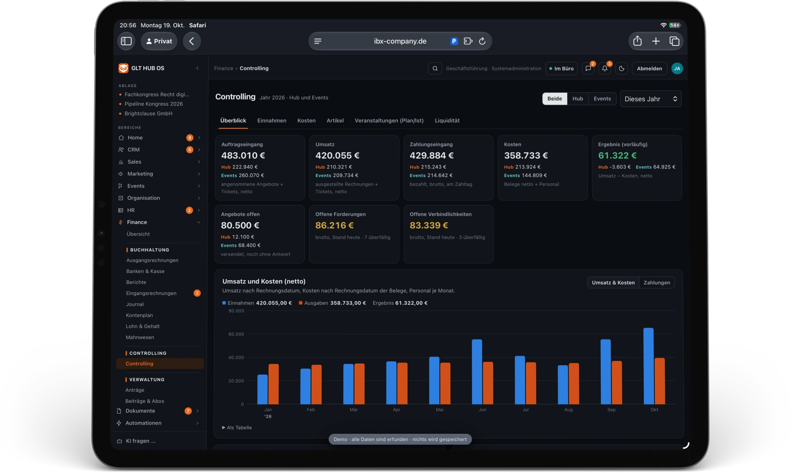Show the Zahlungen chart view
The width and height of the screenshot is (792, 473).
click(657, 283)
